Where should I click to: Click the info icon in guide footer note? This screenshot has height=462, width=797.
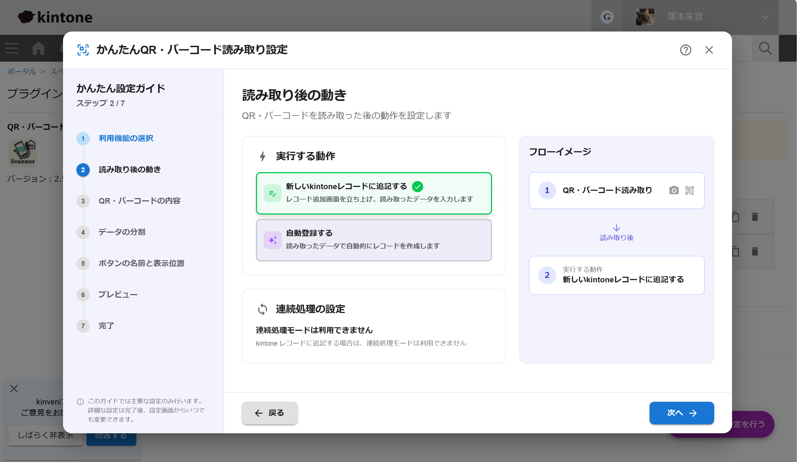tap(80, 401)
